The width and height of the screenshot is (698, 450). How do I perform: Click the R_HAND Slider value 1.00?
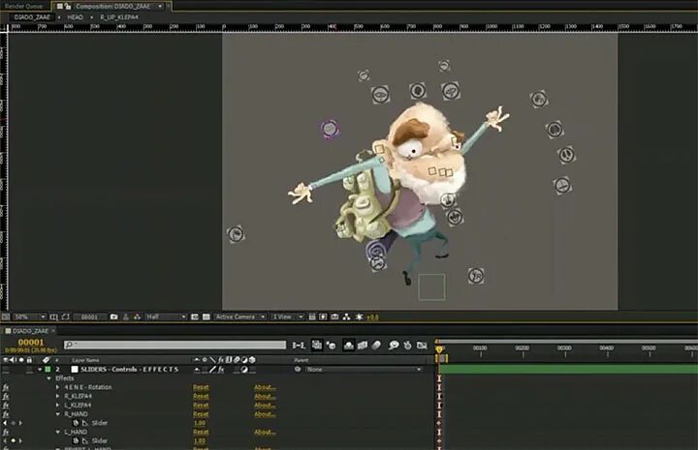pyautogui.click(x=200, y=423)
